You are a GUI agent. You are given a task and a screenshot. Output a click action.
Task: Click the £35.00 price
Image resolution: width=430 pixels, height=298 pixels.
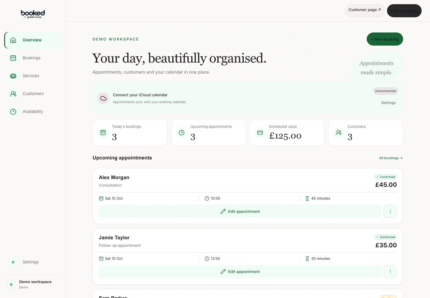tap(386, 245)
